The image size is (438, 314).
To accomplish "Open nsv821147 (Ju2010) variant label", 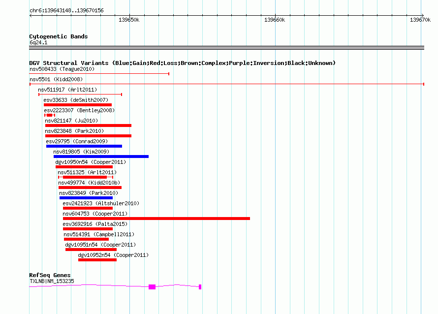I will tap(71, 121).
